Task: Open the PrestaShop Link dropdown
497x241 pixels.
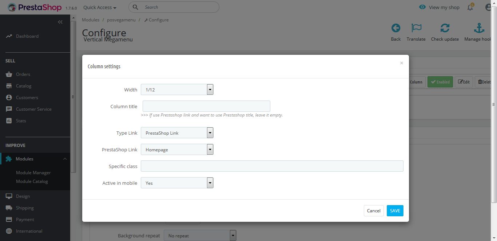Action: 177,150
